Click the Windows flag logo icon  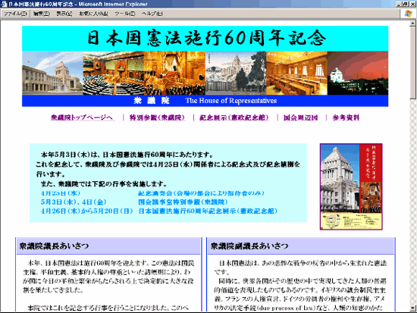[x=408, y=14]
